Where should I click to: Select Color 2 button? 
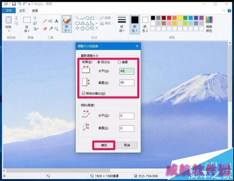[145, 24]
